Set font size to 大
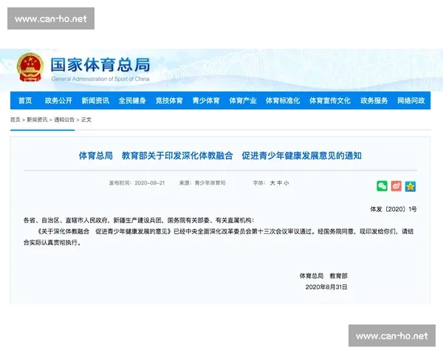This screenshot has height=354, width=443. (x=272, y=183)
